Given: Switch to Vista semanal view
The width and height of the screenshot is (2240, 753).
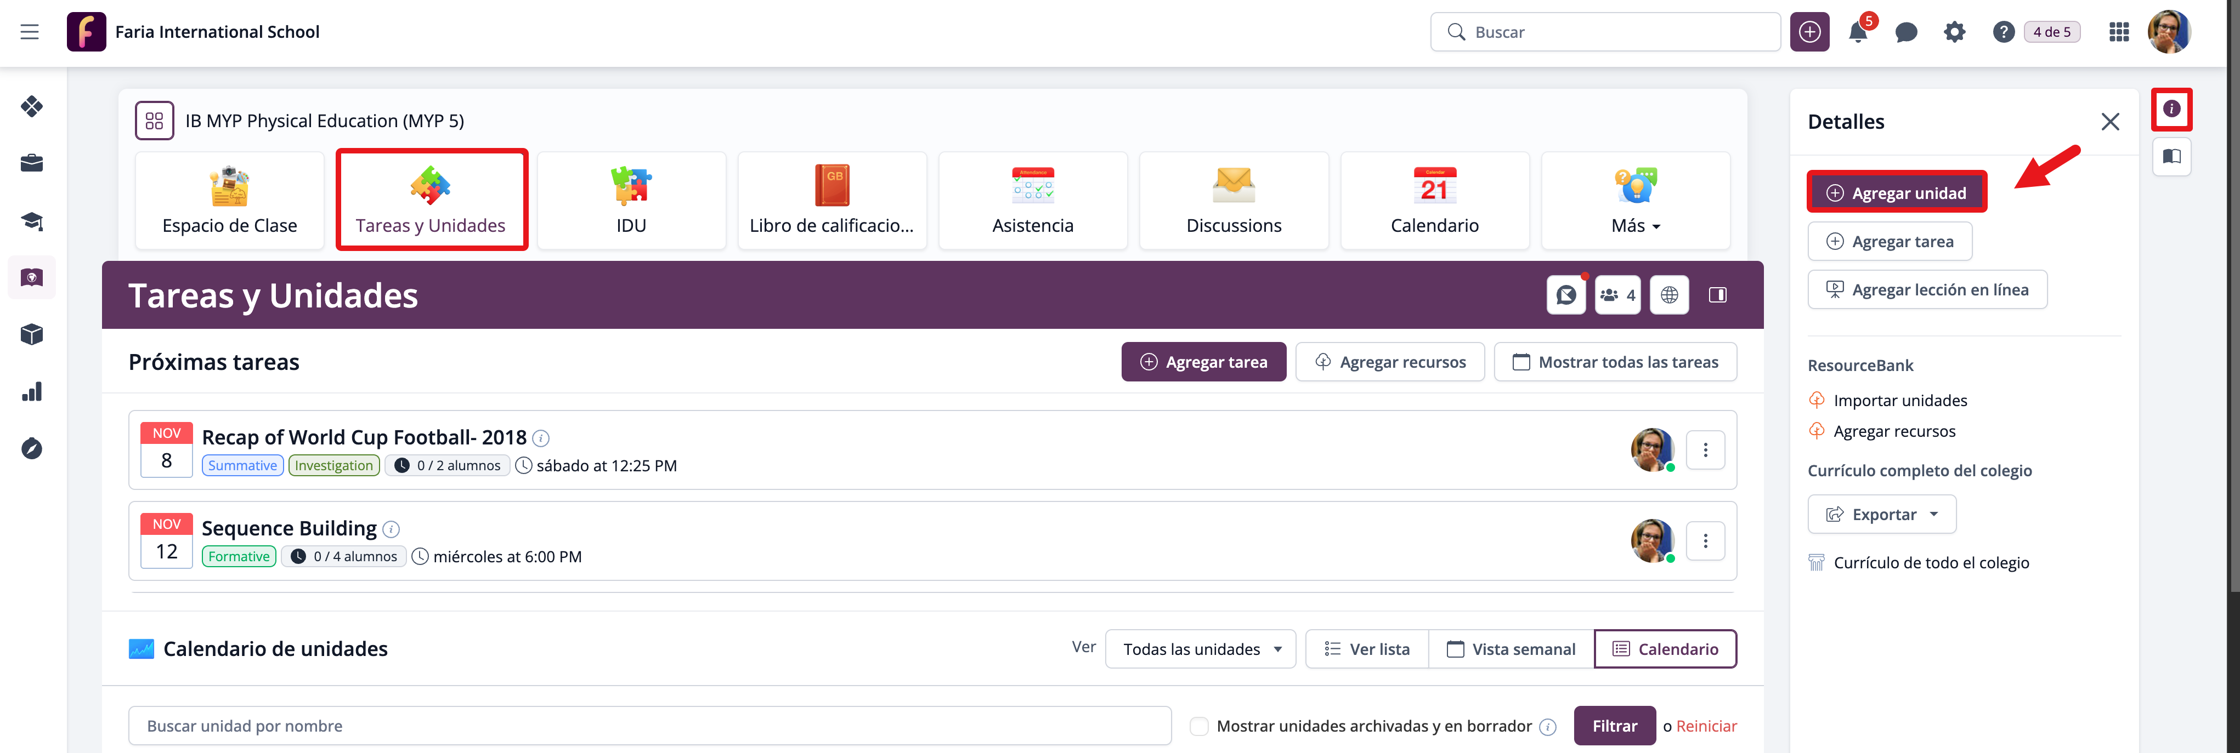Looking at the screenshot, I should [x=1511, y=649].
